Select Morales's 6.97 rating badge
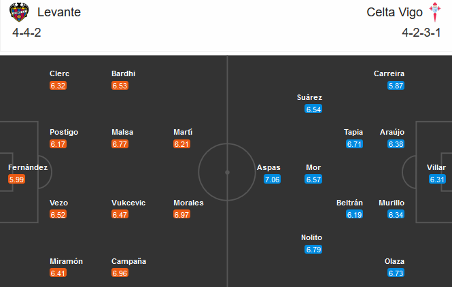 [x=182, y=215]
